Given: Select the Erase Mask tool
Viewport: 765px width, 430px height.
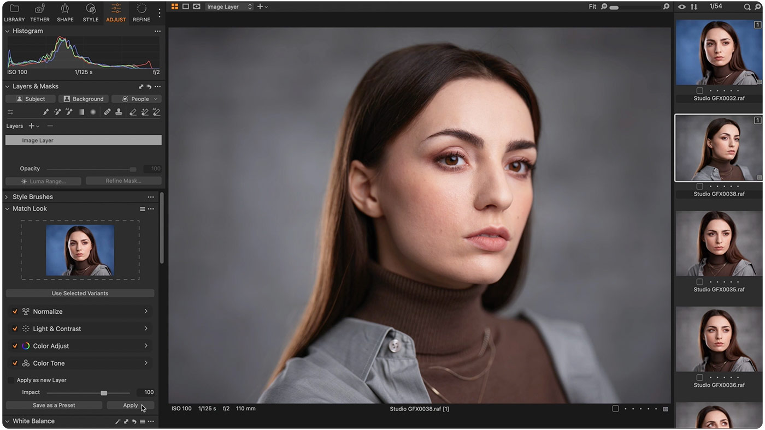Looking at the screenshot, I should pos(133,112).
